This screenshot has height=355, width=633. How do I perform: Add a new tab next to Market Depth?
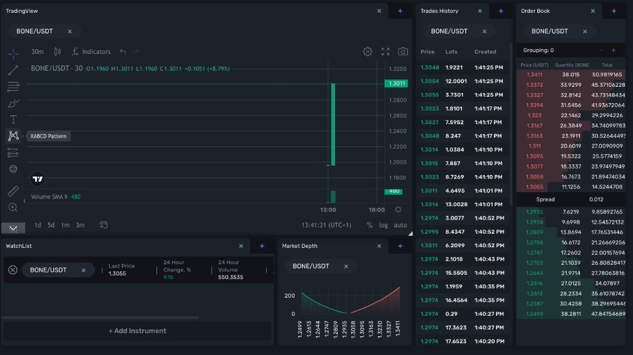(x=400, y=245)
